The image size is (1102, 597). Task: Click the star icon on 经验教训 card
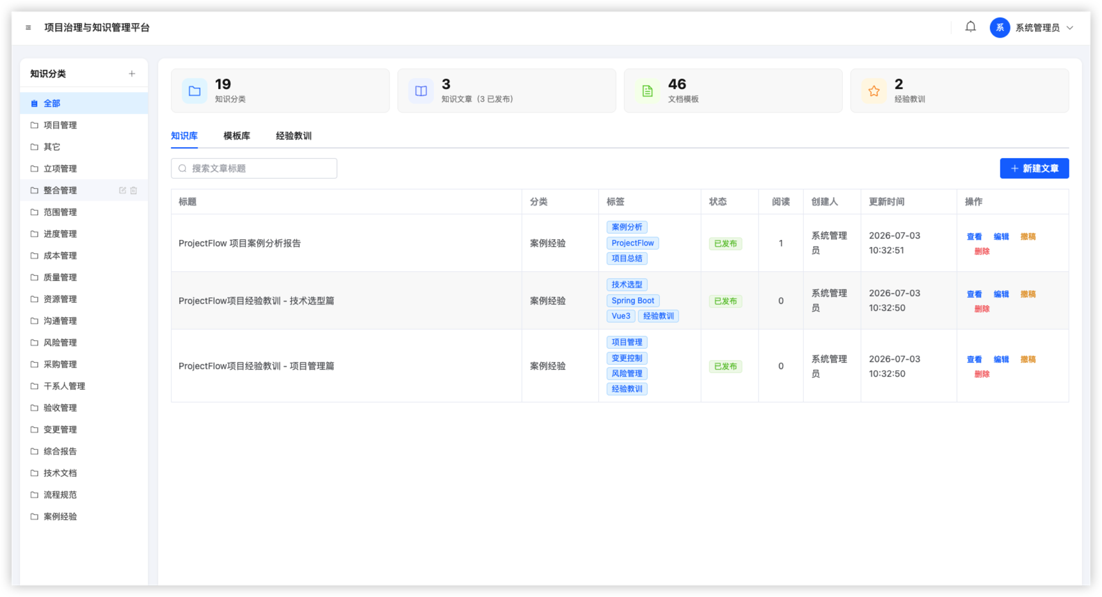[x=874, y=91]
